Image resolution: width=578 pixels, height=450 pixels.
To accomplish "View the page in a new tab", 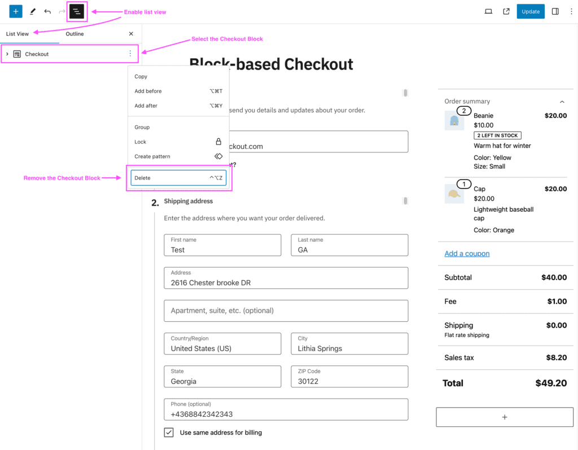I will (x=506, y=11).
